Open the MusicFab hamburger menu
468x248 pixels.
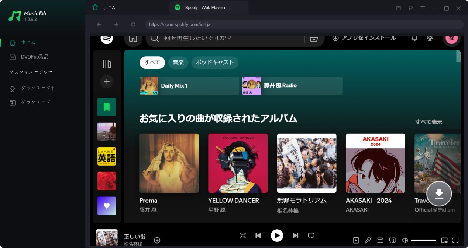[423, 8]
